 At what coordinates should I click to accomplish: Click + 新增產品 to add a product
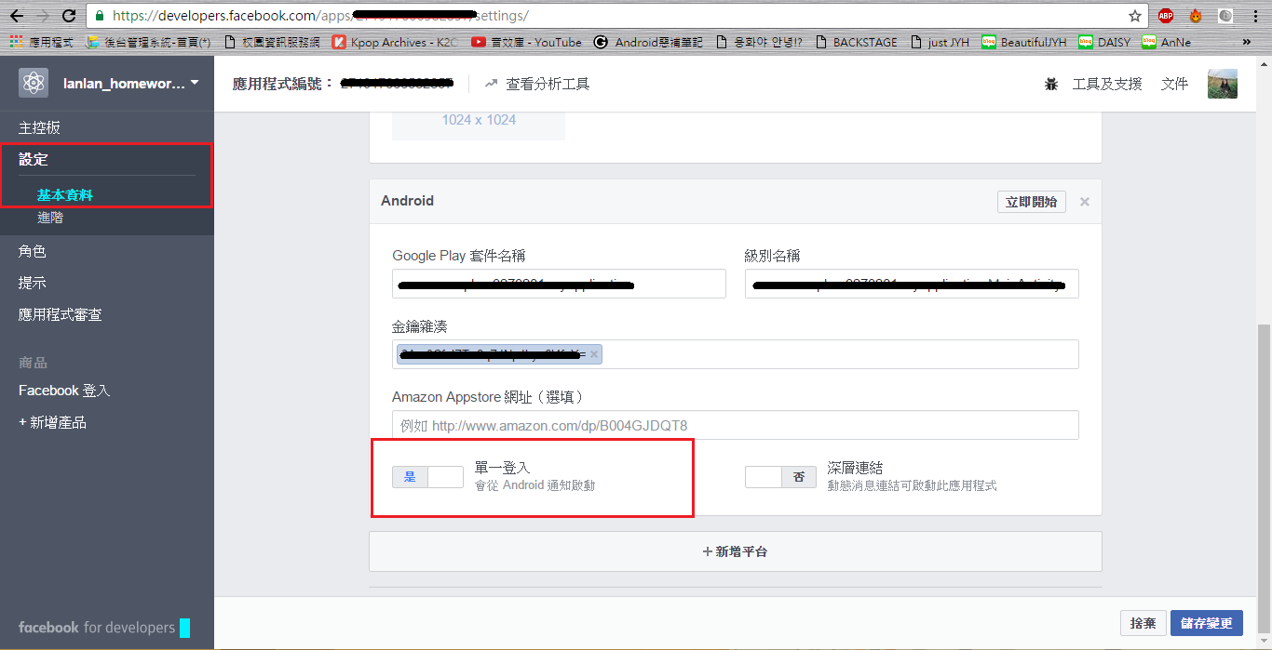point(52,422)
